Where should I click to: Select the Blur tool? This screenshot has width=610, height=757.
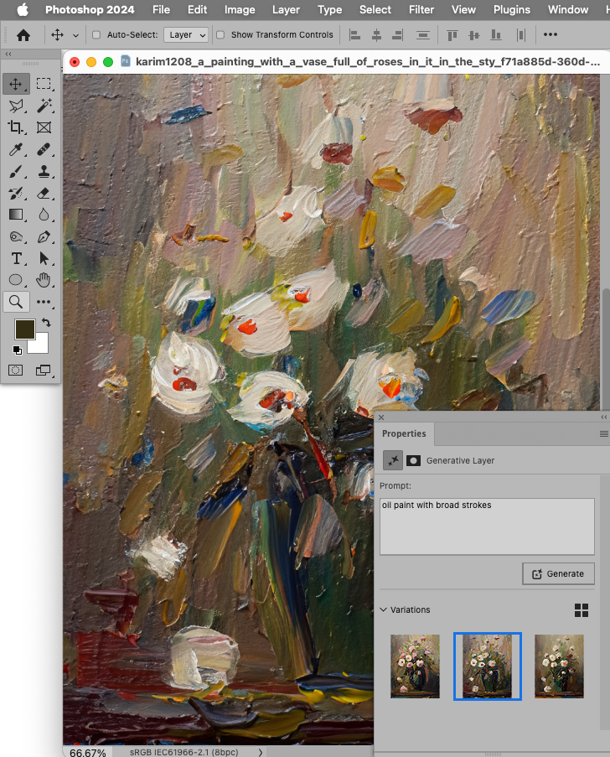point(44,215)
